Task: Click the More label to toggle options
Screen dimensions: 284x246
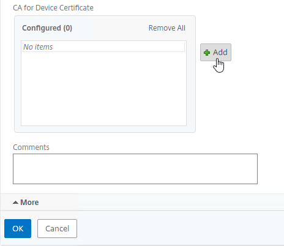Action: point(29,203)
